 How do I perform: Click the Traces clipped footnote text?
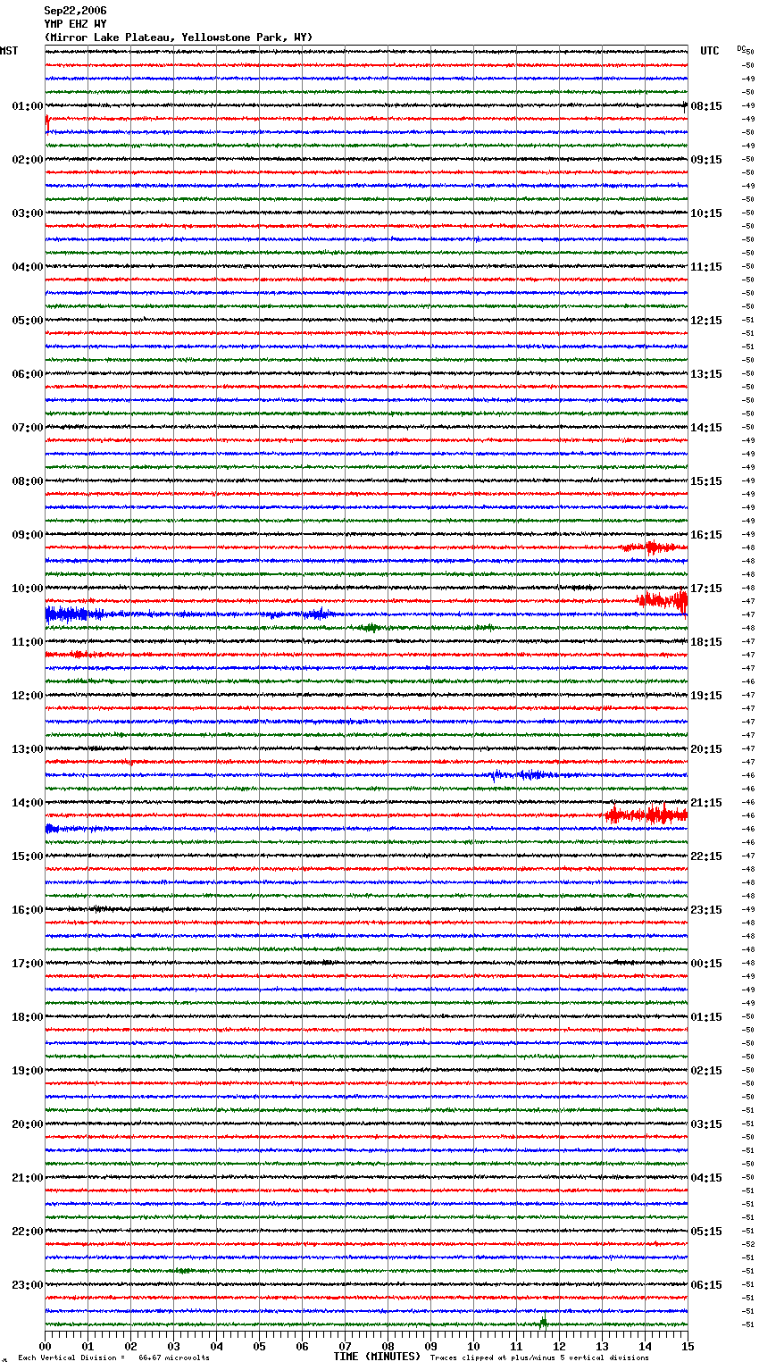(539, 1357)
